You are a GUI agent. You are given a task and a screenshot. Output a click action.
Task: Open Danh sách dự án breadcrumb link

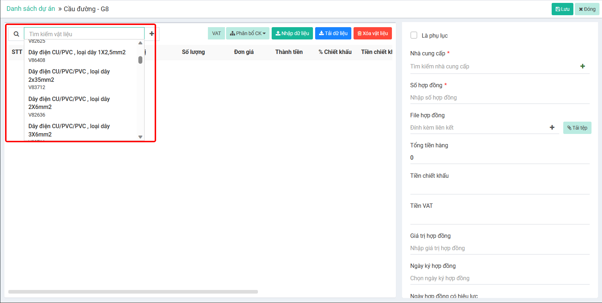[31, 9]
